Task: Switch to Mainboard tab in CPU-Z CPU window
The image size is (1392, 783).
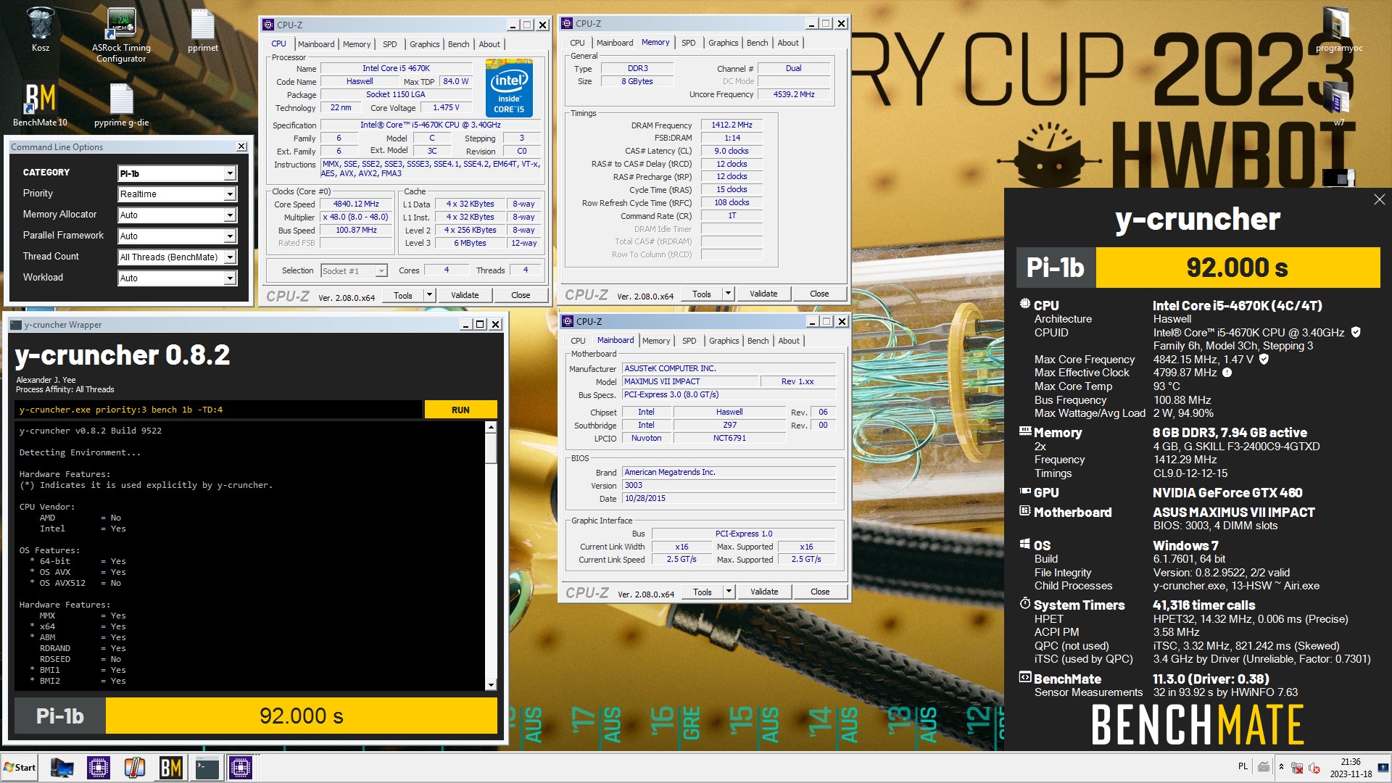Action: (316, 44)
